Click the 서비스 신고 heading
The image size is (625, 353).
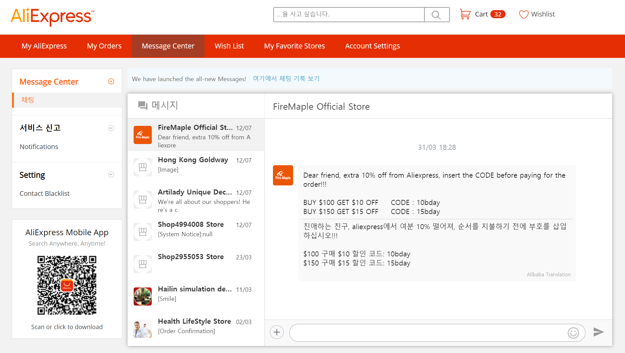click(40, 128)
